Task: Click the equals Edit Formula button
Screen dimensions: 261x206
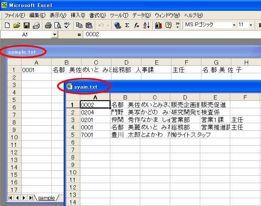Action: tap(79, 35)
